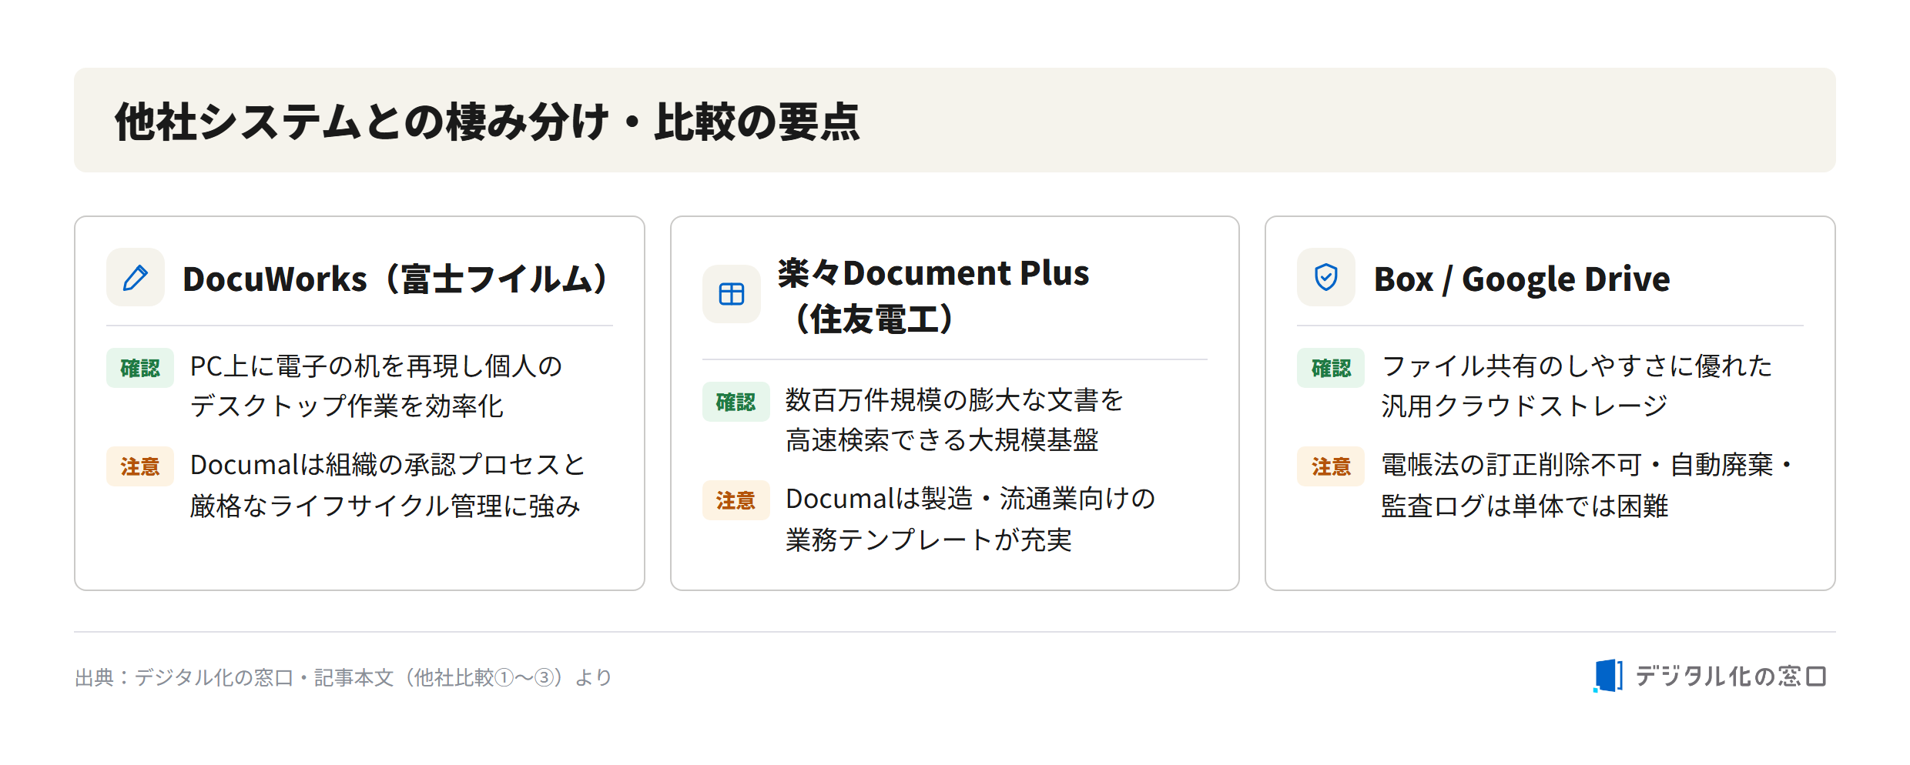Image resolution: width=1910 pixels, height=765 pixels.
Task: Click the text 高速検索できる大規模基盤
Action: (941, 440)
